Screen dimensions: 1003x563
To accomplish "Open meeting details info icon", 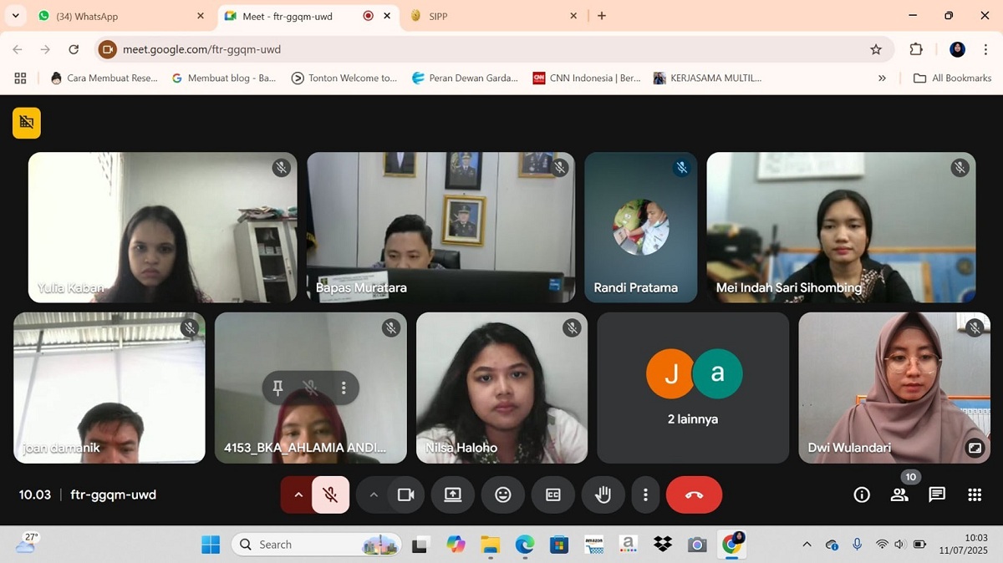I will [x=862, y=495].
